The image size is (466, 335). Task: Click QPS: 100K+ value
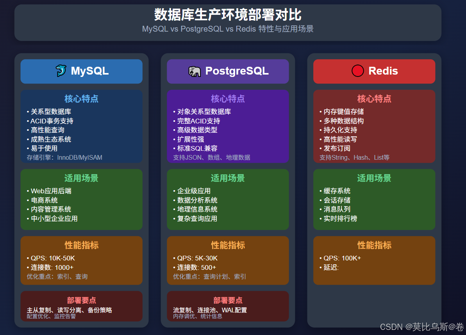click(x=340, y=258)
